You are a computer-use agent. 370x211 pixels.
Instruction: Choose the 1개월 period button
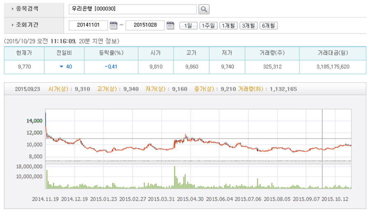228,26
